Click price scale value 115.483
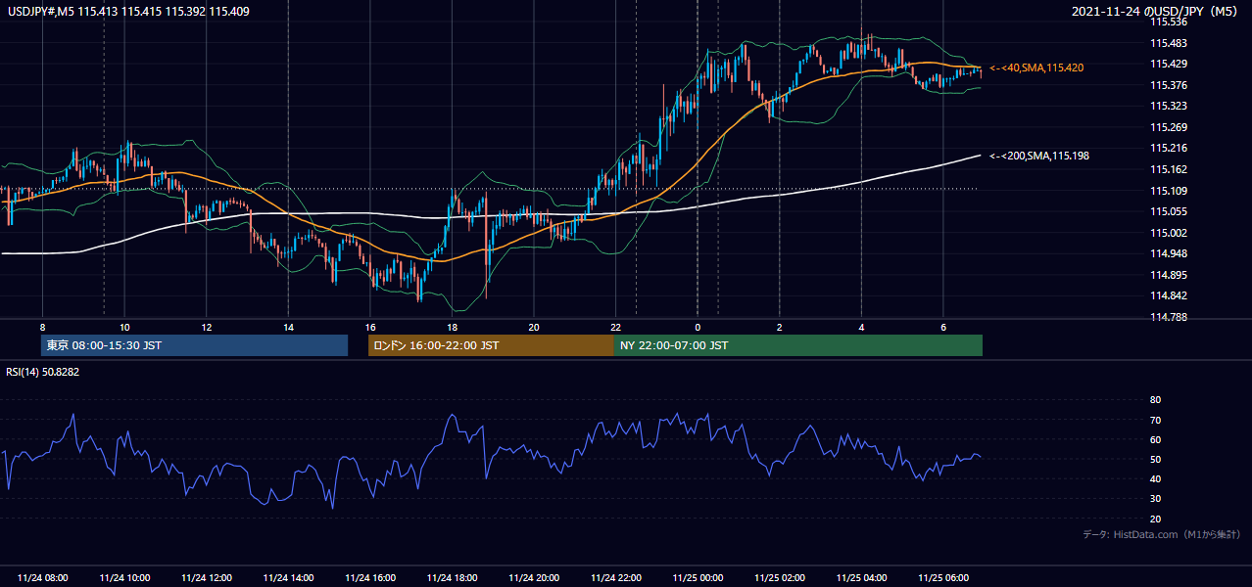Screen dimensions: 1252x587 pos(1168,43)
